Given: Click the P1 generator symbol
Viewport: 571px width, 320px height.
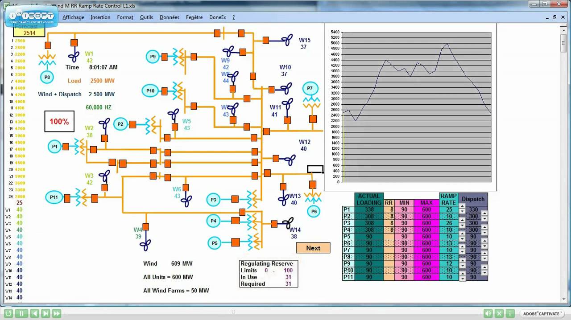Looking at the screenshot, I should [54, 146].
